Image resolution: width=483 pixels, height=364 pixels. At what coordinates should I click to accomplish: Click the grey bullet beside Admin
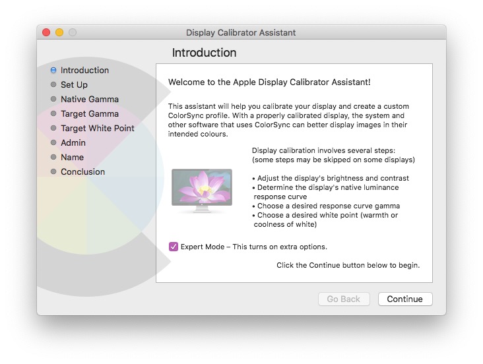(53, 142)
